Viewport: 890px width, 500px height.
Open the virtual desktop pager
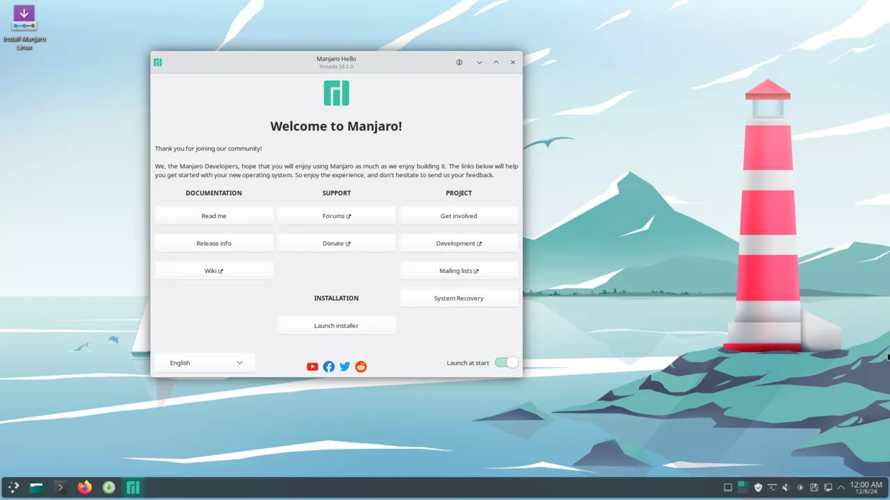pyautogui.click(x=743, y=487)
